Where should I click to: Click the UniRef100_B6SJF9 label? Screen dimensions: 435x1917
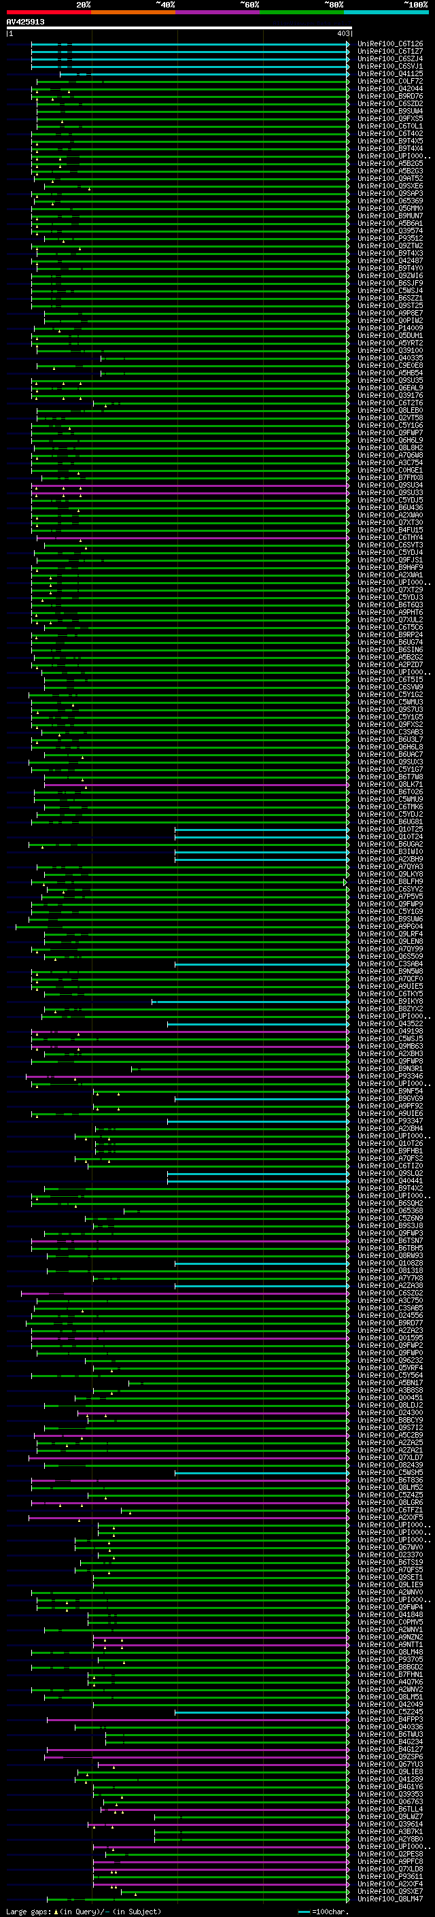390,284
